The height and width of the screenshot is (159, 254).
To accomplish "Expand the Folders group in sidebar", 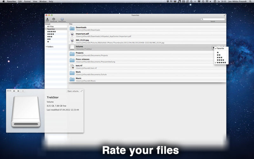I will click(x=46, y=46).
